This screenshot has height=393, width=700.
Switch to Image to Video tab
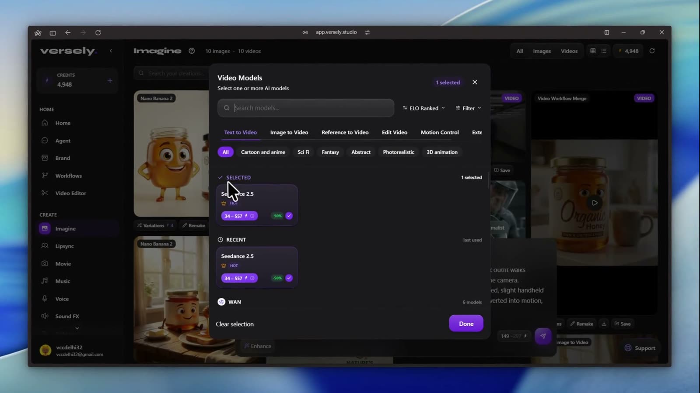(x=289, y=132)
